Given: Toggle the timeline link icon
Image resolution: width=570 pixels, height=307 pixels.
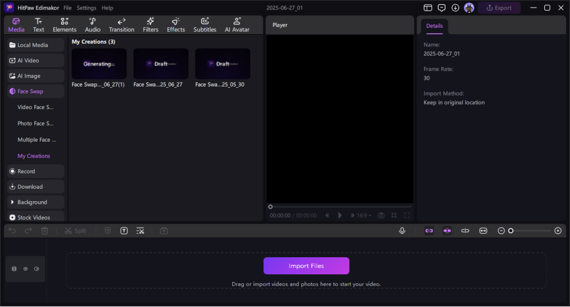Looking at the screenshot, I should (430, 231).
